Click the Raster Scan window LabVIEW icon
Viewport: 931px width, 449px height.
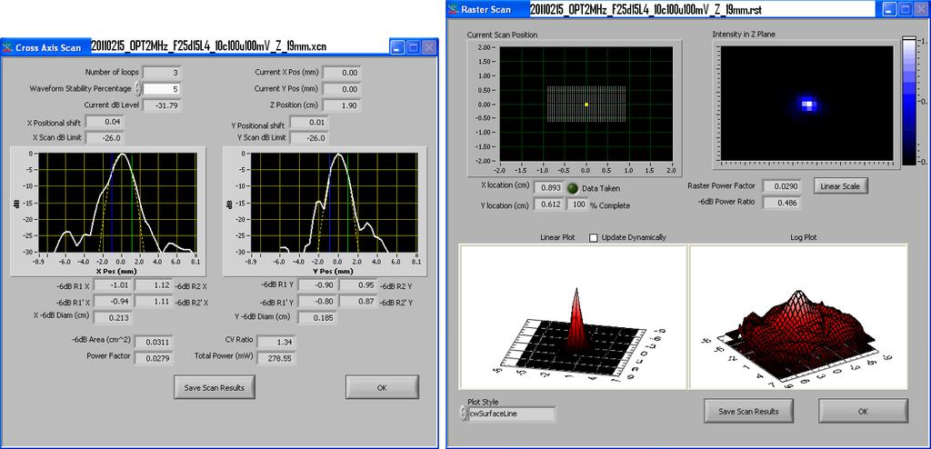tap(455, 9)
